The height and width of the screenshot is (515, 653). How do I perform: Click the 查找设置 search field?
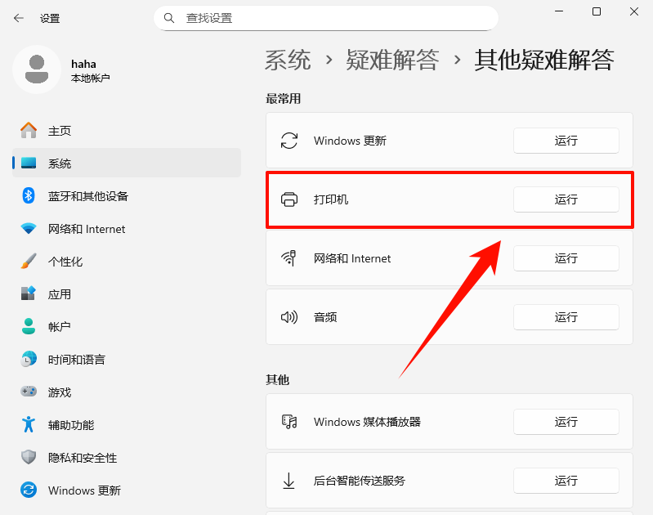tap(326, 18)
